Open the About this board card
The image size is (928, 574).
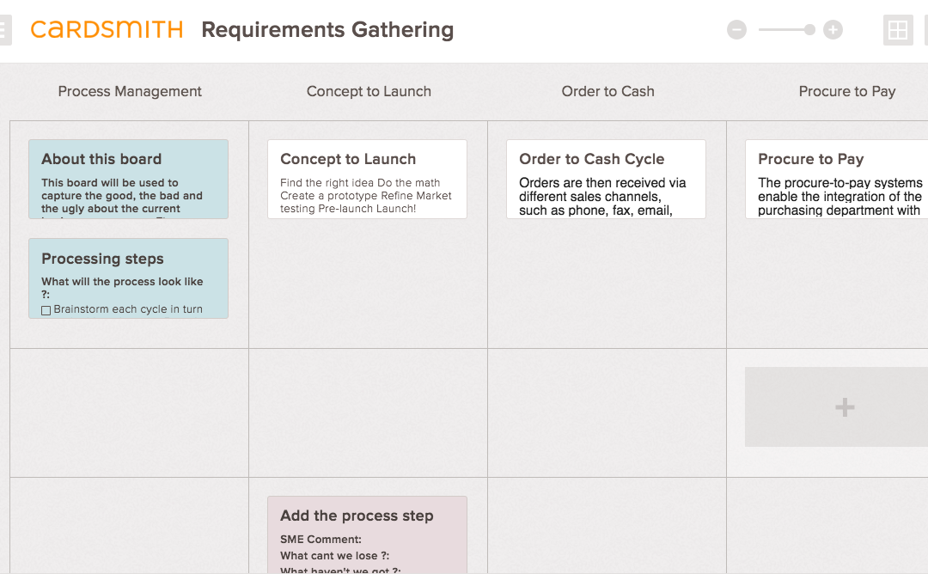[128, 180]
